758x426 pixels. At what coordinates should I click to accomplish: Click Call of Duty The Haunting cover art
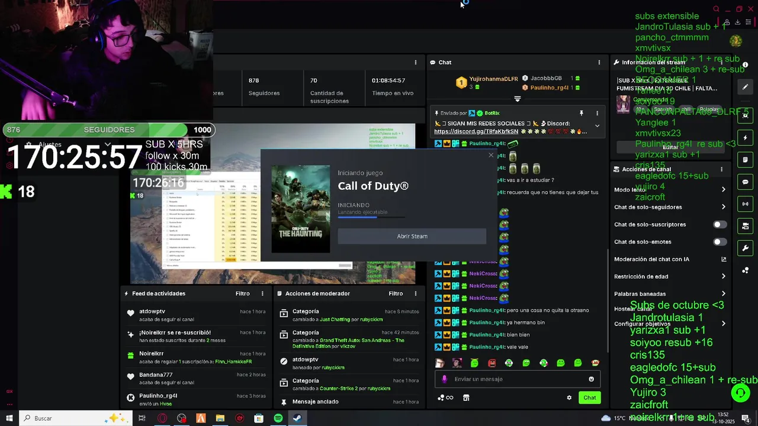(301, 209)
